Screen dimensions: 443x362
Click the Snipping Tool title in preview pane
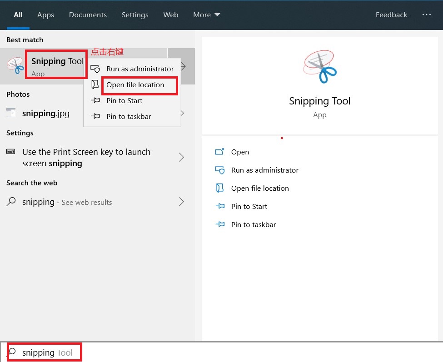pos(319,101)
